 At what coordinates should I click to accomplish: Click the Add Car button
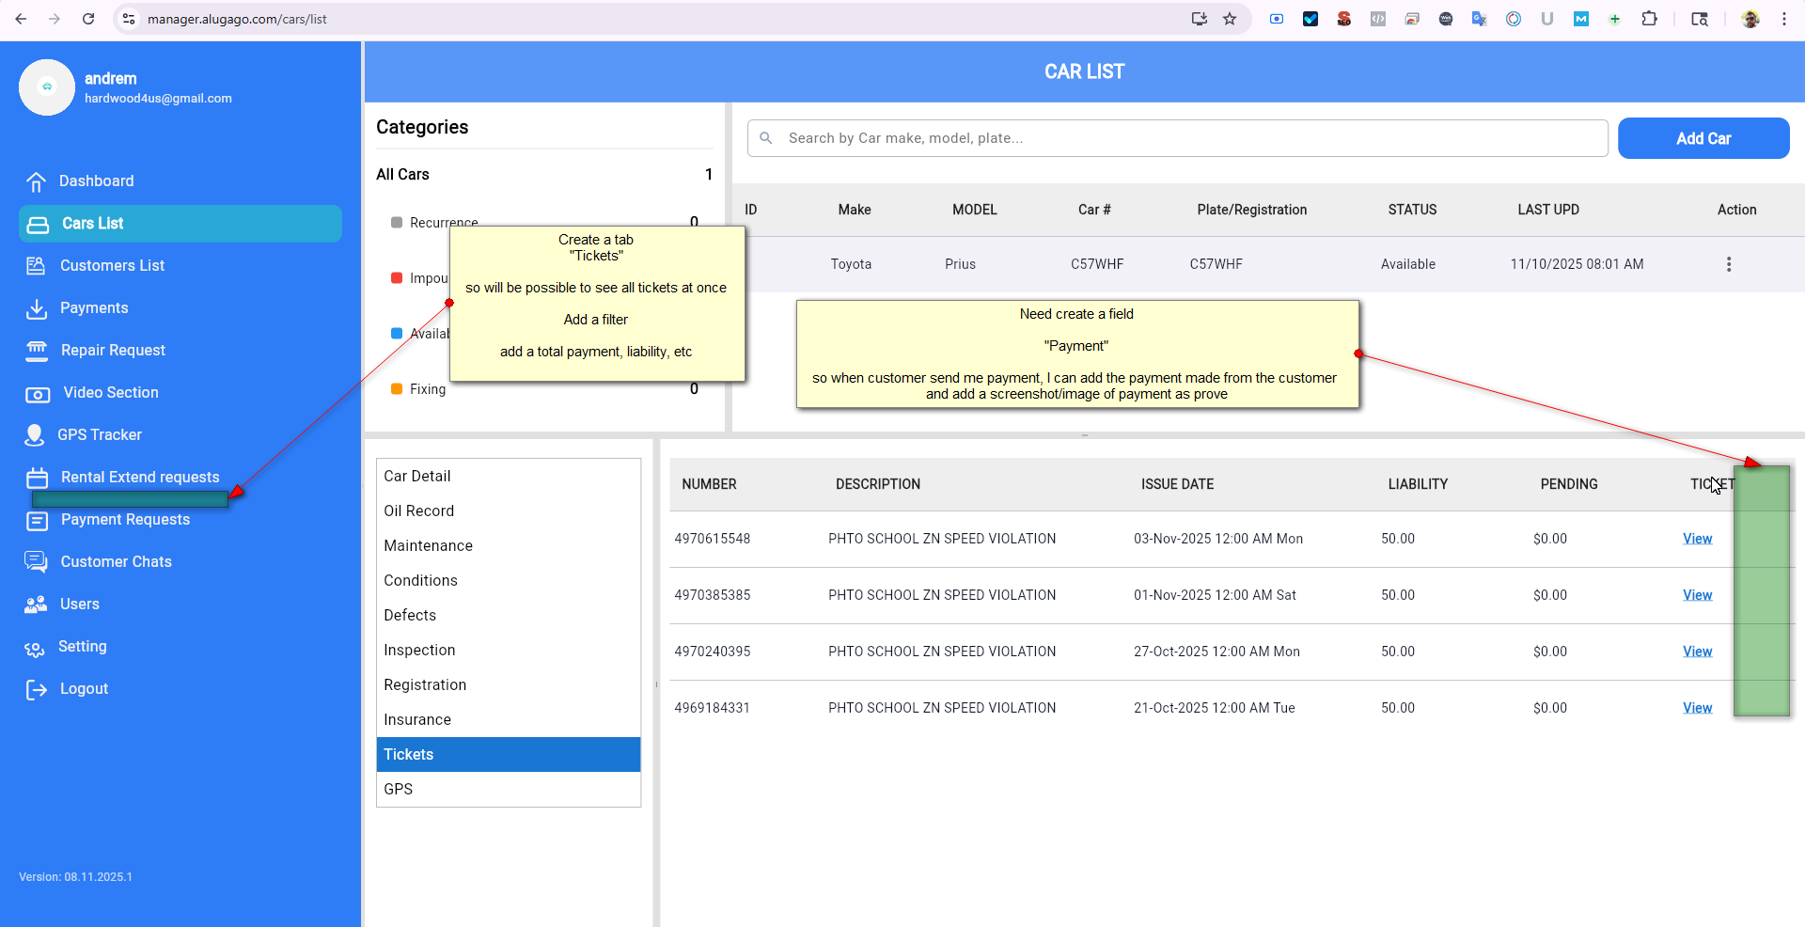pos(1703,138)
